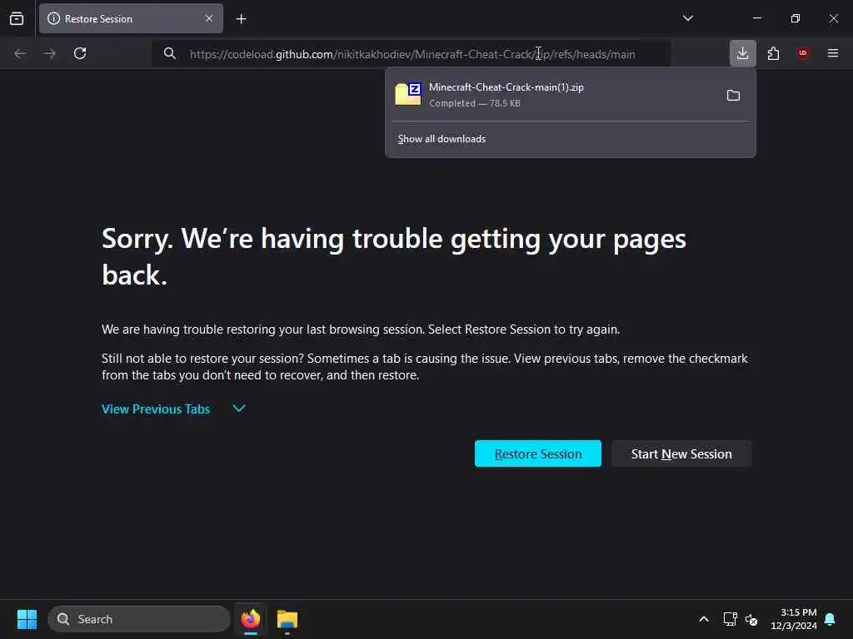Viewport: 853px width, 639px height.
Task: Click the address bar search magnifier icon
Action: [x=170, y=53]
